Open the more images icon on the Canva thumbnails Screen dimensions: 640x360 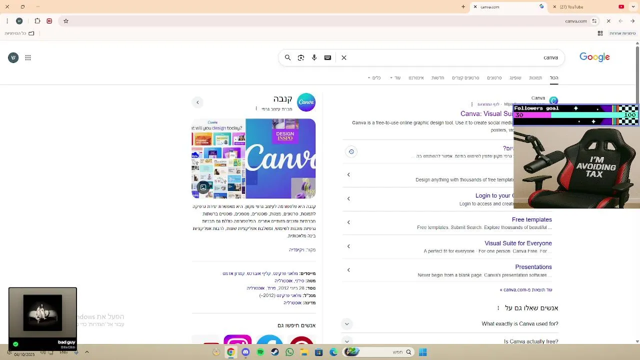(x=203, y=187)
